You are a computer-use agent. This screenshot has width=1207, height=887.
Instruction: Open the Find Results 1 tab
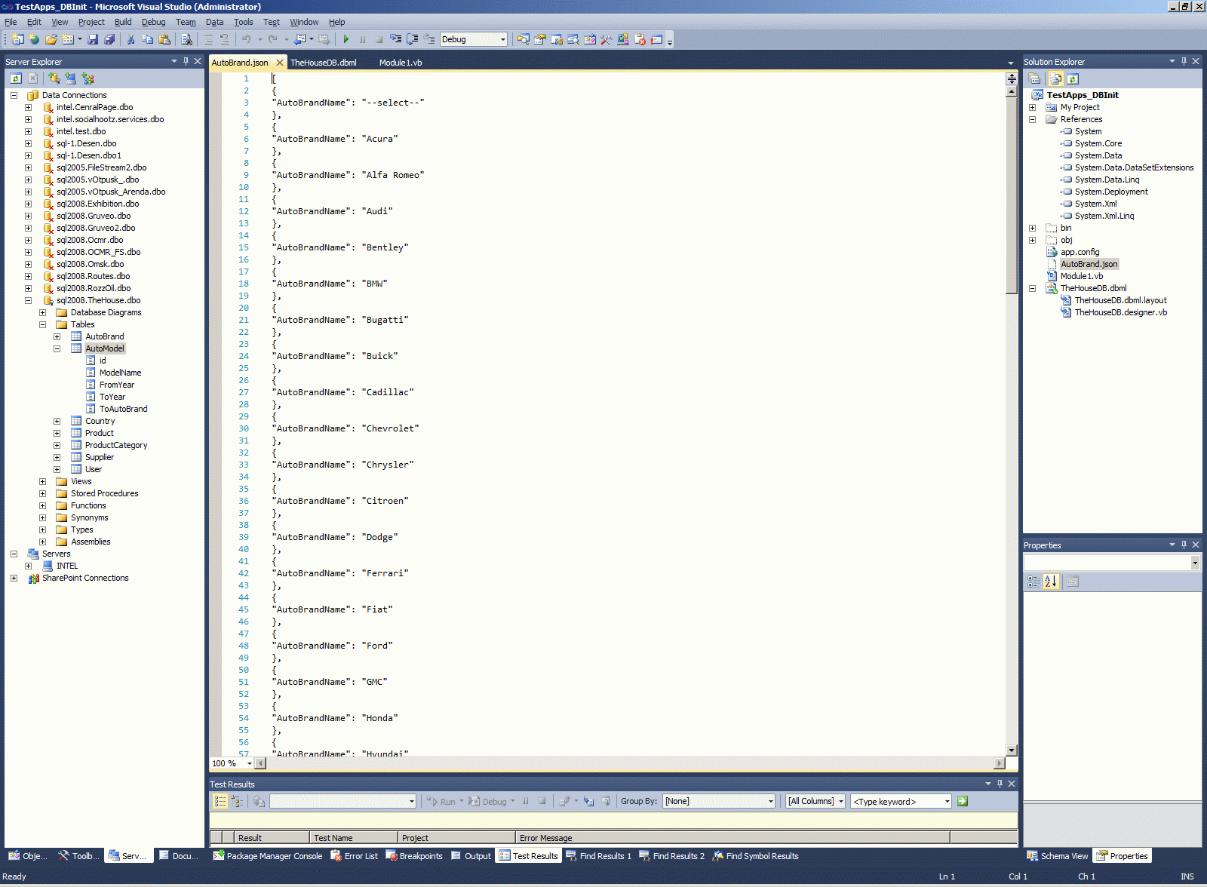click(x=599, y=856)
